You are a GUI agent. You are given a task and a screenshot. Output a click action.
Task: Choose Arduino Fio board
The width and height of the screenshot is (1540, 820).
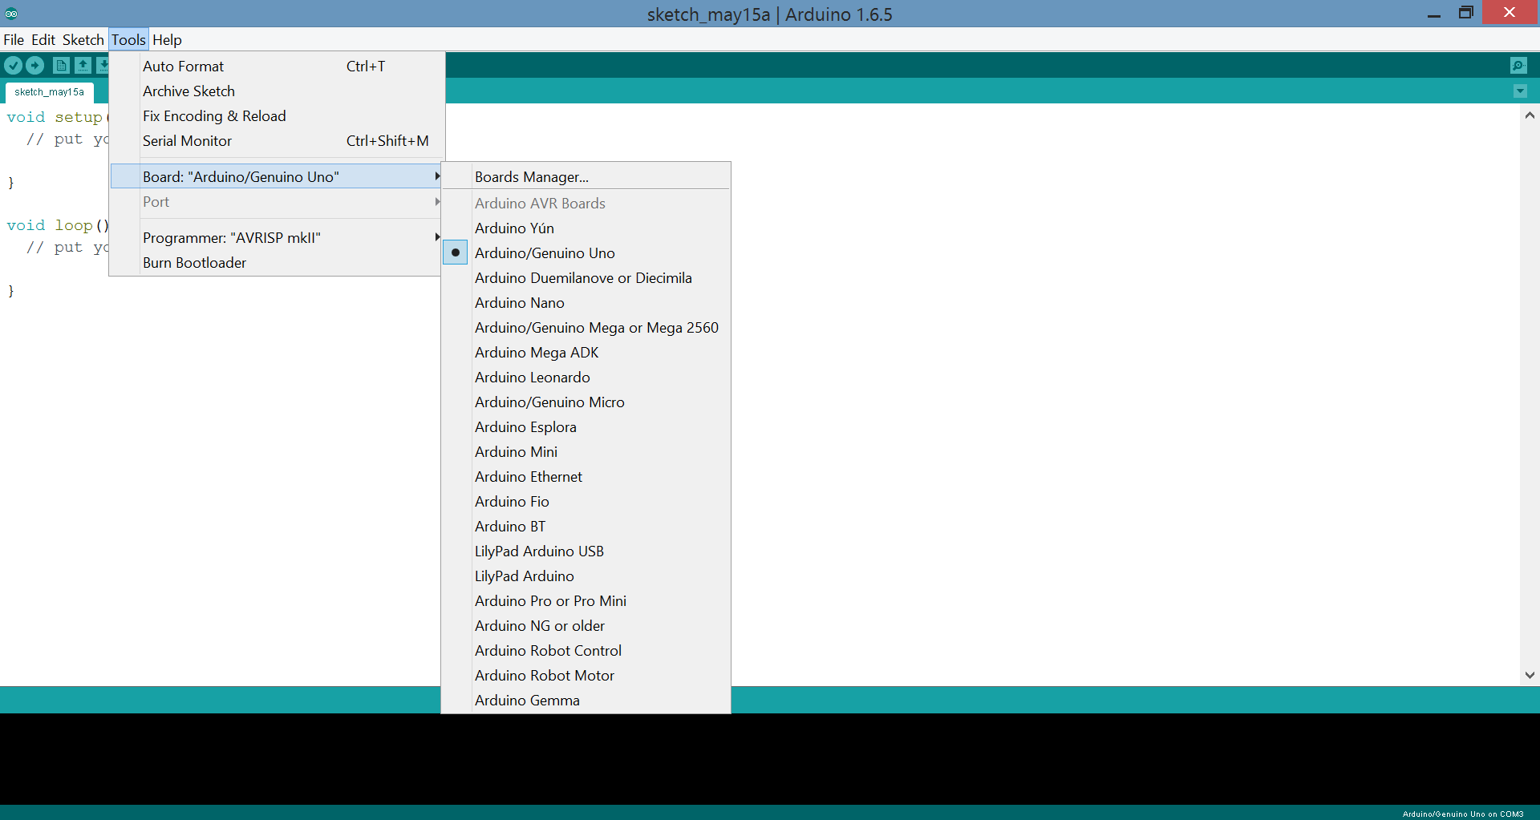(586, 502)
